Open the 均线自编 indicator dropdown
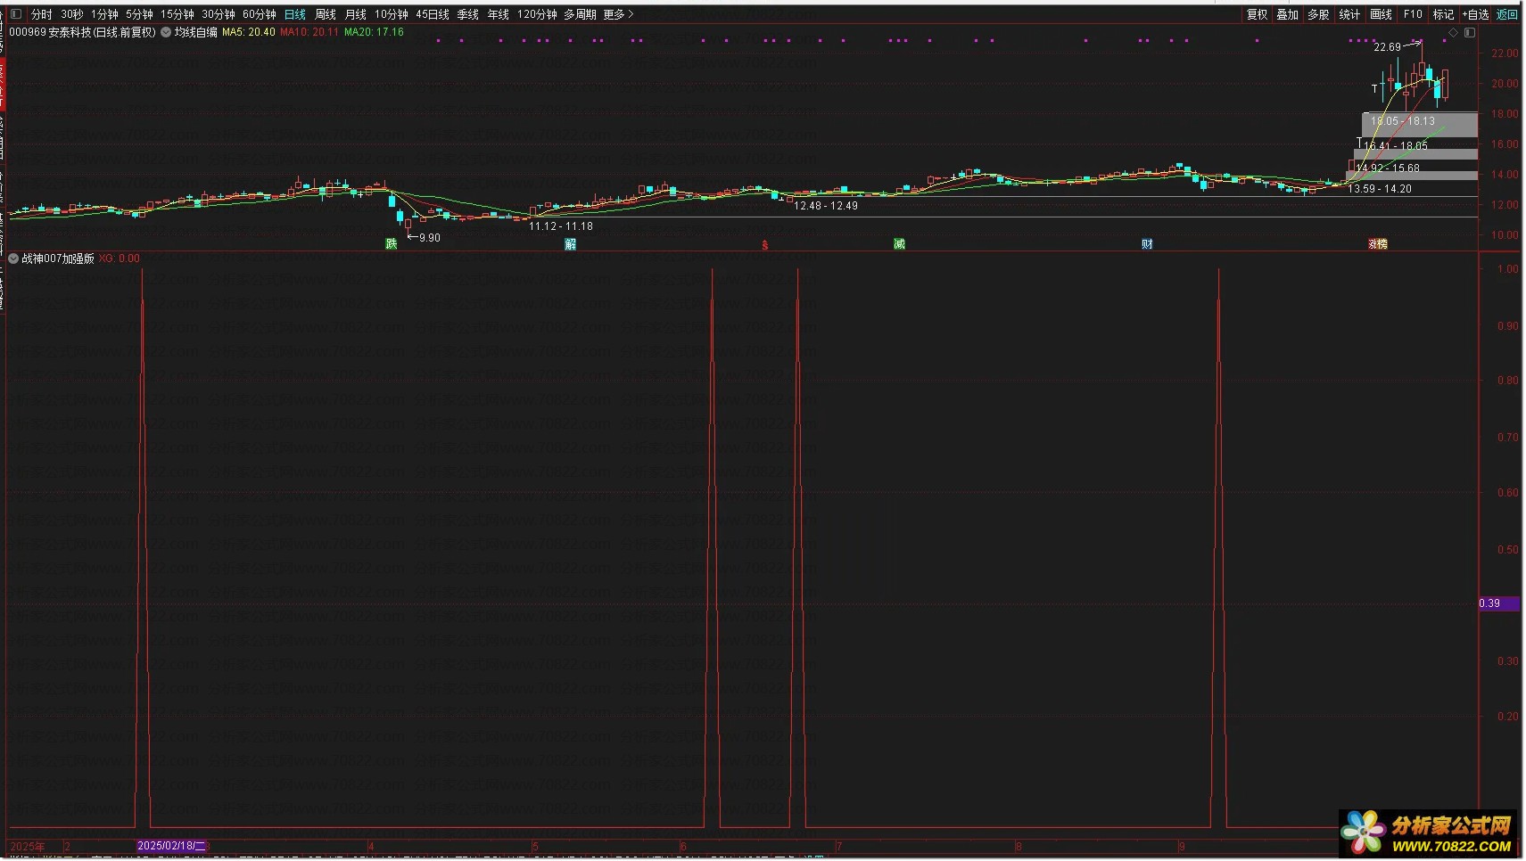 [166, 32]
